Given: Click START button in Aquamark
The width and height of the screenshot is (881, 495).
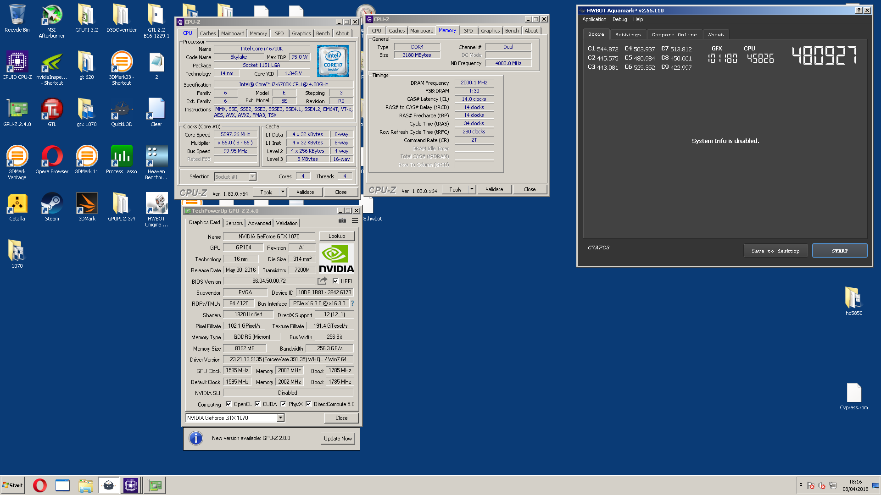Looking at the screenshot, I should 839,251.
